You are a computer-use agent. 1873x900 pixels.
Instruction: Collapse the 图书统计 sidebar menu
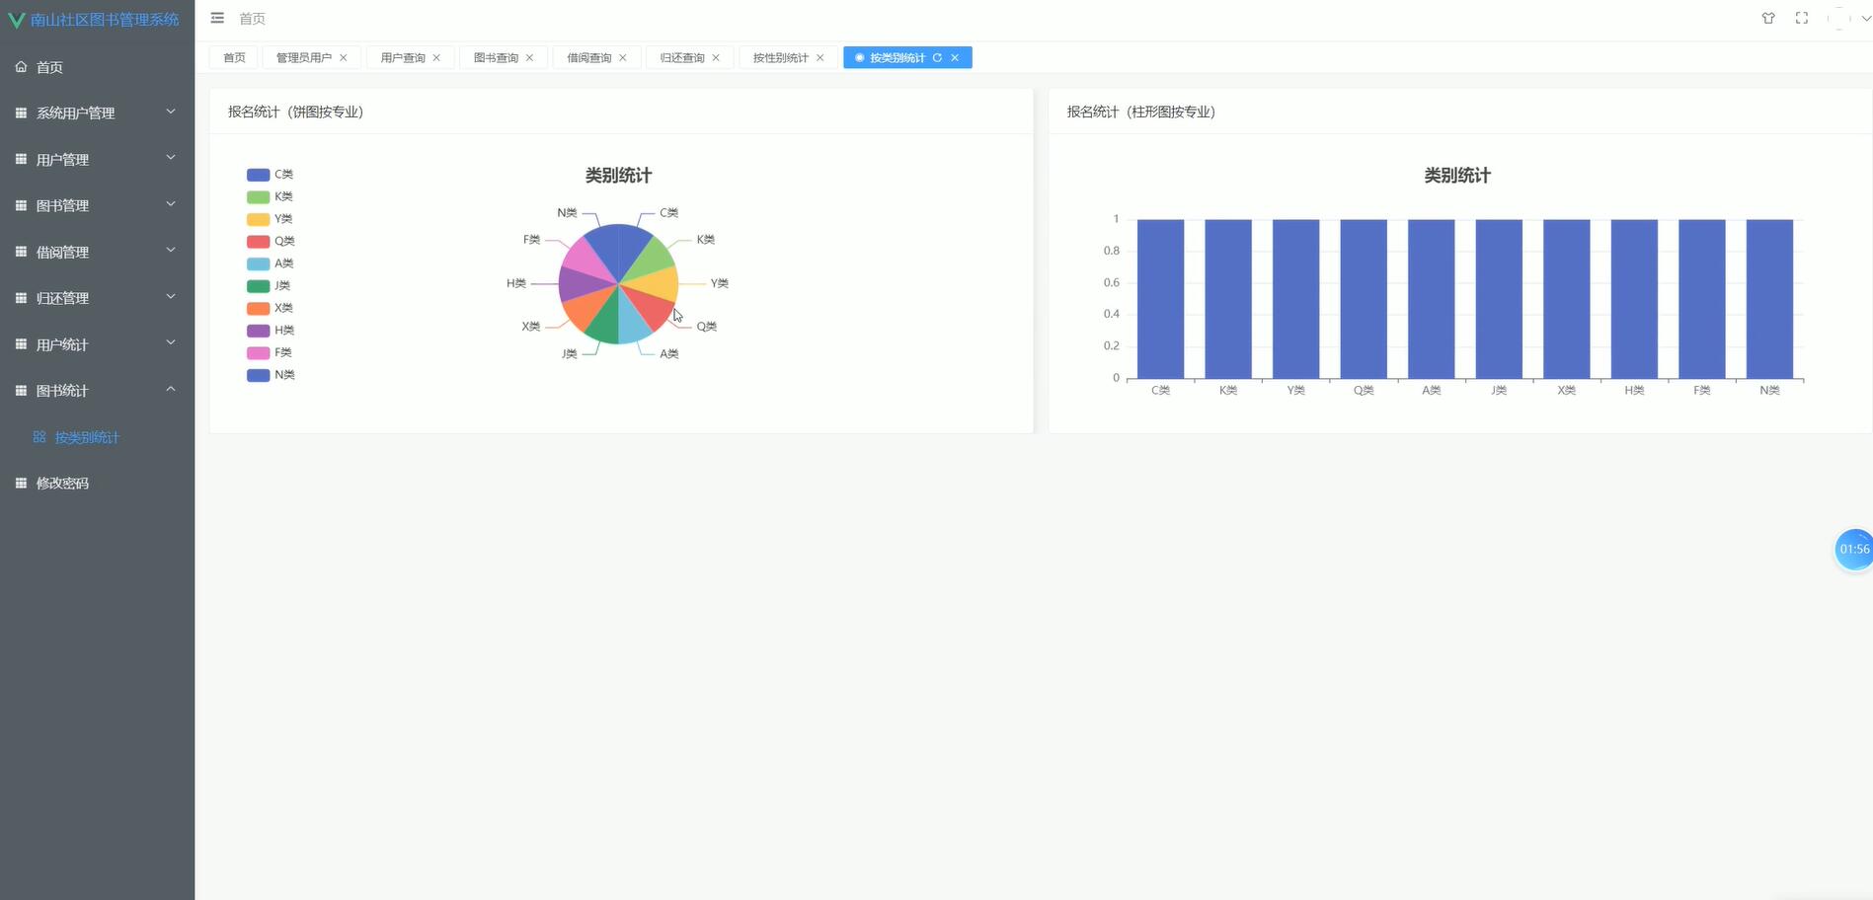96,391
